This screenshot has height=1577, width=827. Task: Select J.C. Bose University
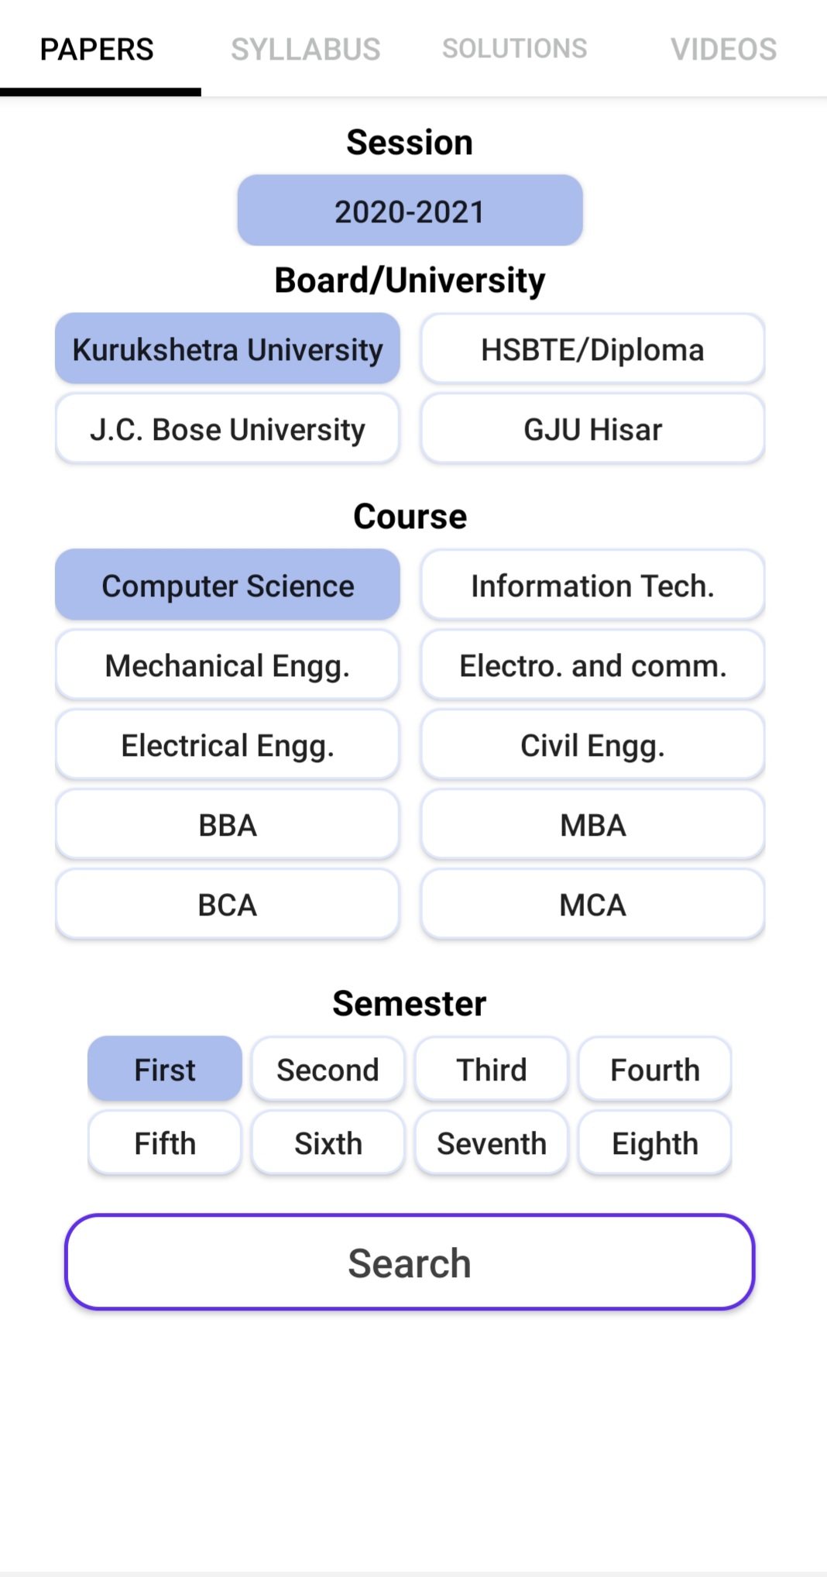point(227,429)
